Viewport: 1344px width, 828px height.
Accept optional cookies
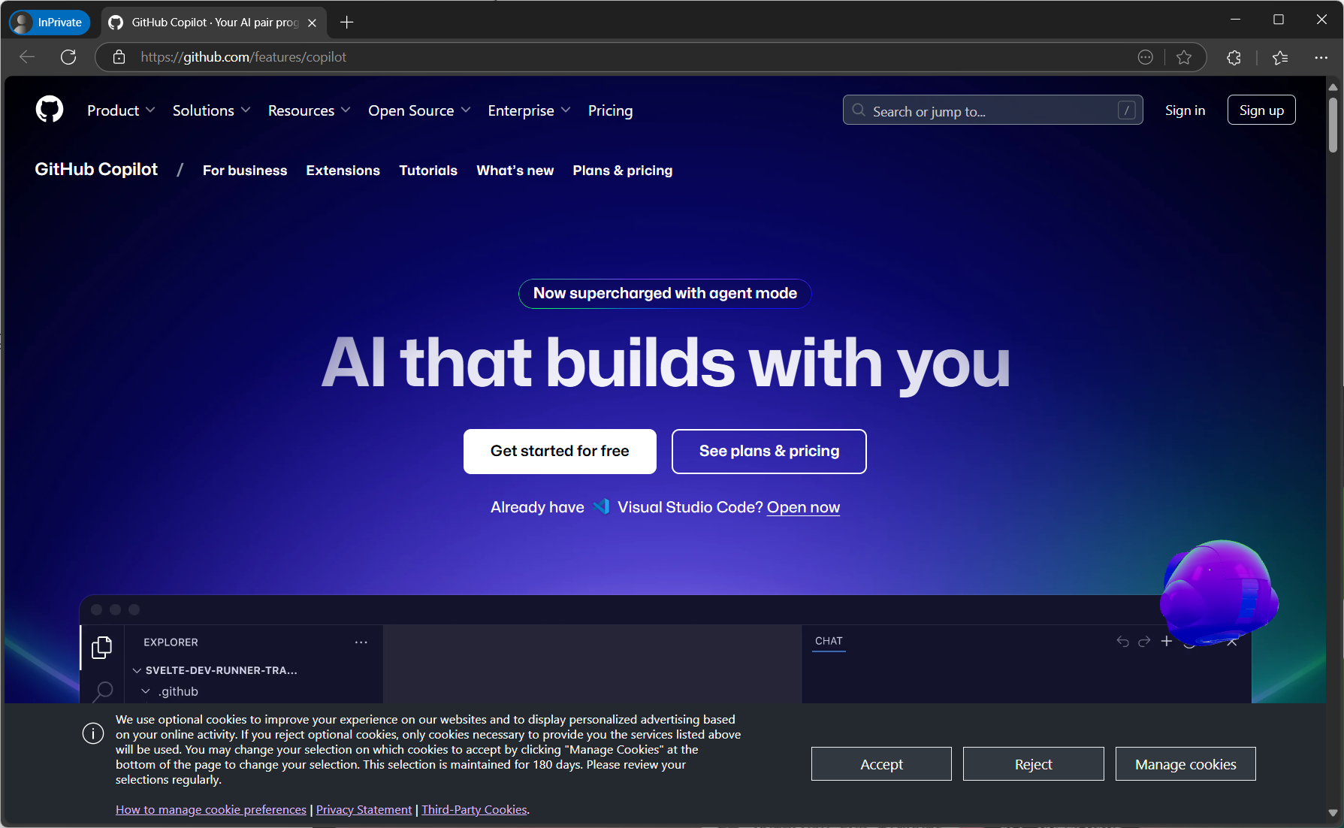click(x=881, y=764)
